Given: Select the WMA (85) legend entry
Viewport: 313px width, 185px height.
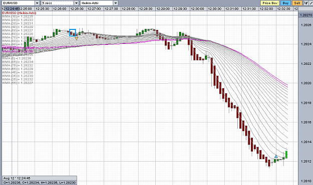Looking at the screenshot, I should point(18,62).
